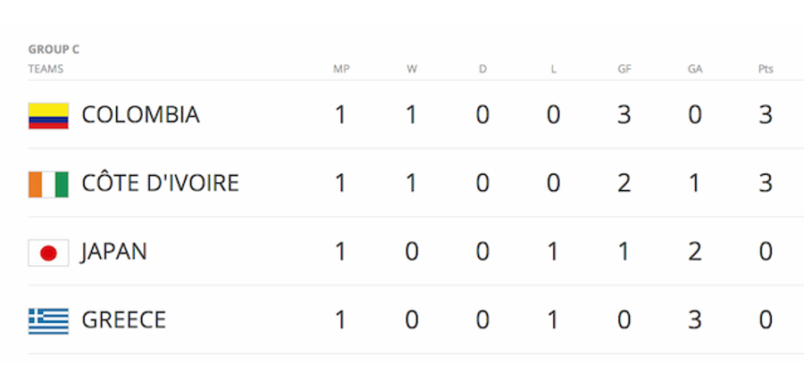Click the GF column header
The height and width of the screenshot is (390, 804).
click(624, 70)
